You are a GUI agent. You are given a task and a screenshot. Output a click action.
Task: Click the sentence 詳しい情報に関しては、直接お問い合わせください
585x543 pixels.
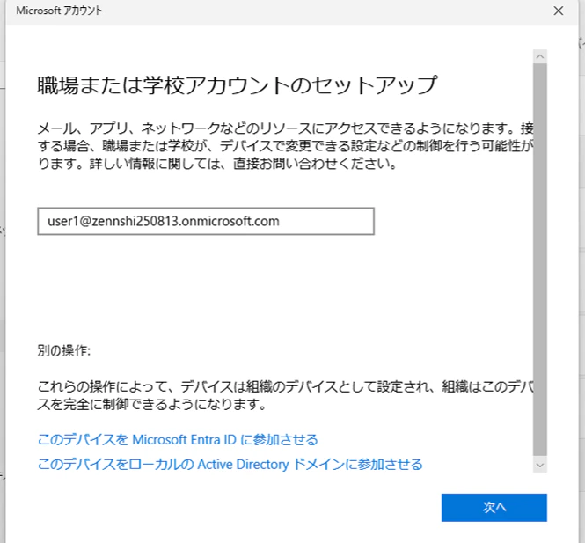point(243,164)
